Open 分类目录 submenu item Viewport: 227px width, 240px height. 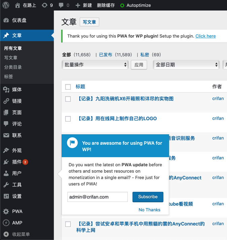point(13,67)
